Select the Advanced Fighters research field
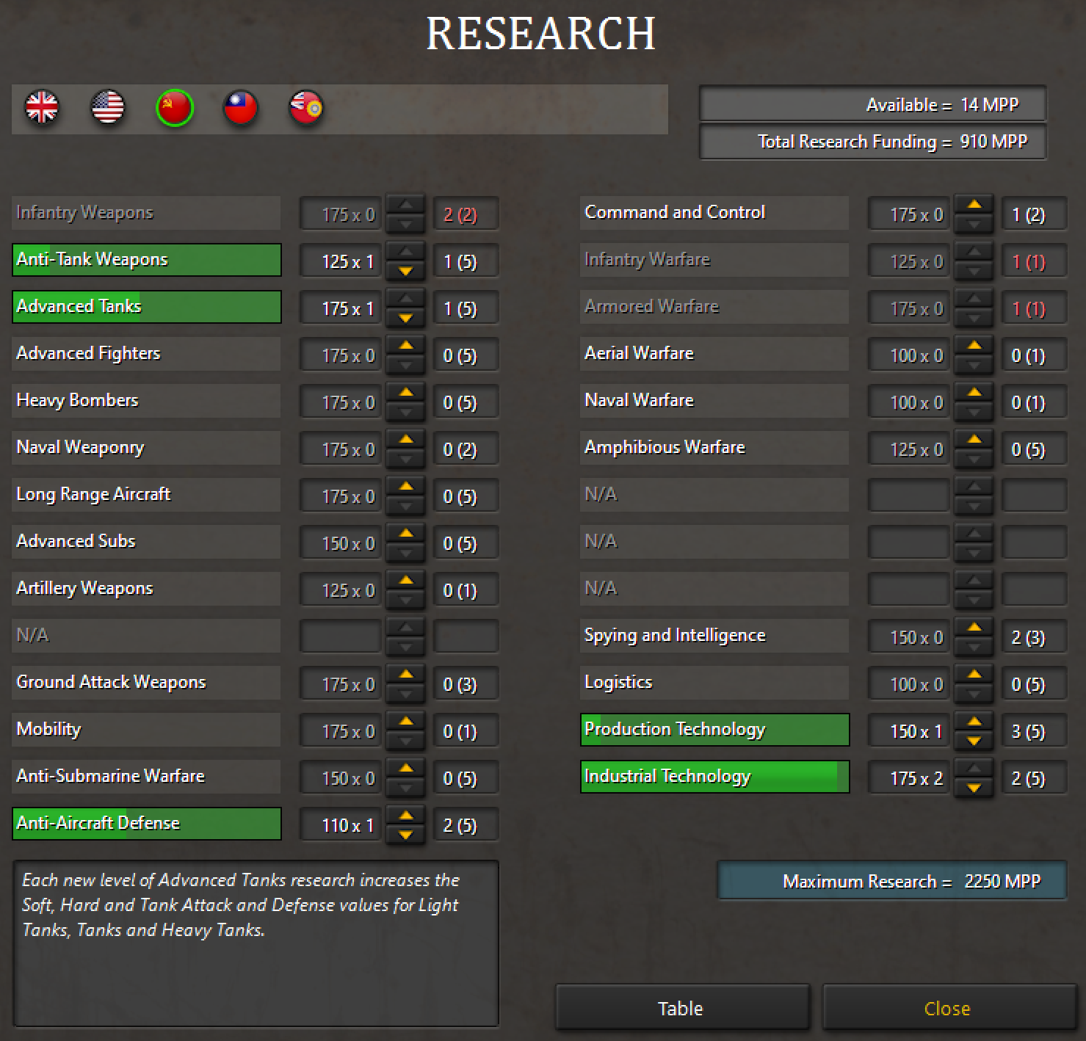 pyautogui.click(x=147, y=354)
